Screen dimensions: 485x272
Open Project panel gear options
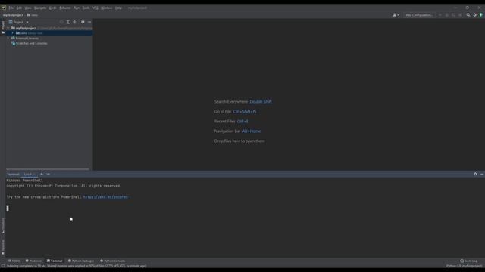(83, 22)
